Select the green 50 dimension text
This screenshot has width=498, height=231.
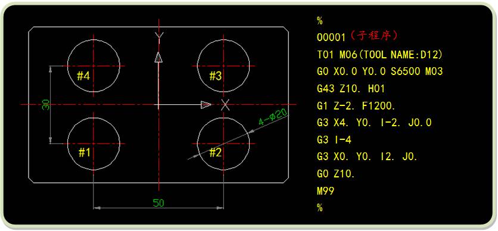point(158,203)
